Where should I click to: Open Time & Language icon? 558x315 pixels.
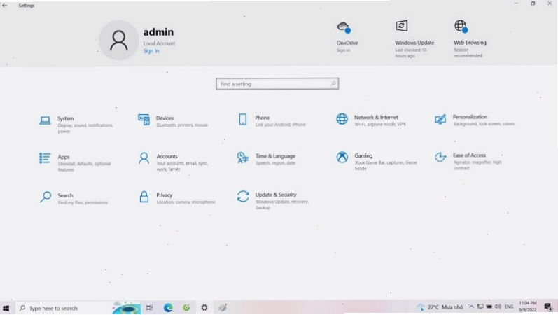pos(243,157)
